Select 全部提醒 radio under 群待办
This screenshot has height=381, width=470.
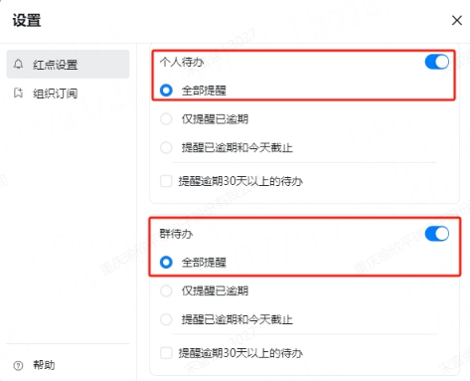(166, 263)
